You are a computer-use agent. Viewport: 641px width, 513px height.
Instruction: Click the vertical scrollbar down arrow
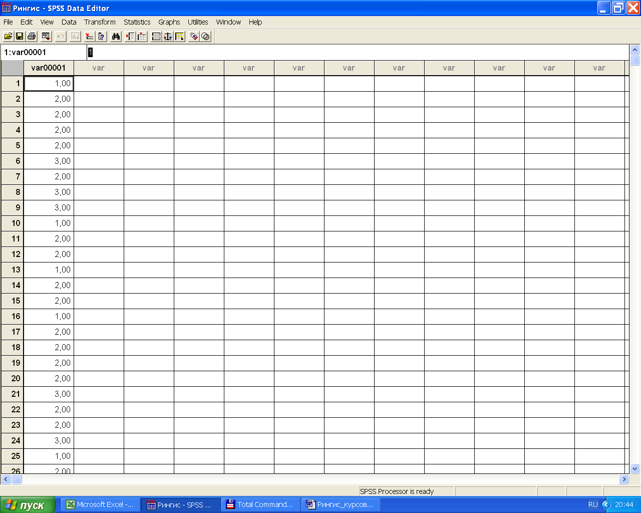pos(635,469)
